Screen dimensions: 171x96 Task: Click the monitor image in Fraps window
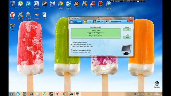[x=126, y=50]
